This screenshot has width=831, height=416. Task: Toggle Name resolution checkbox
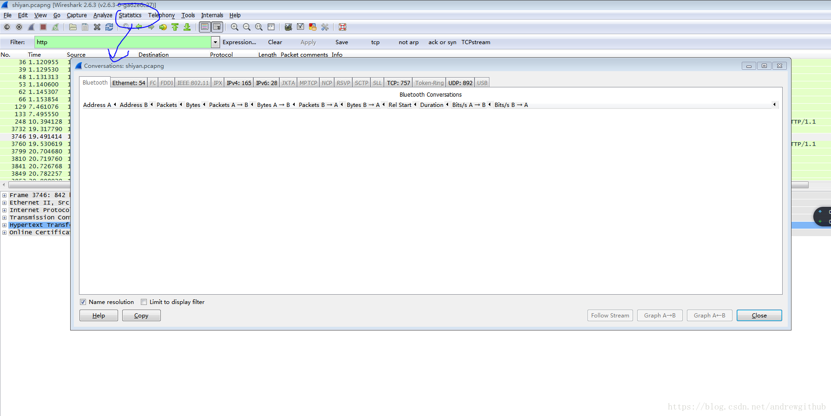point(83,302)
